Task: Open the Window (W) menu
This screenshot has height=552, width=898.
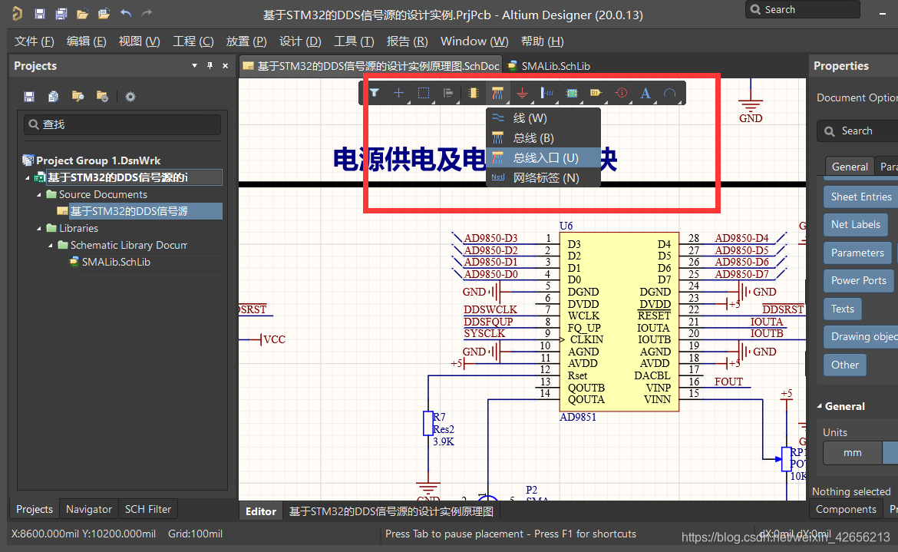Action: 474,41
